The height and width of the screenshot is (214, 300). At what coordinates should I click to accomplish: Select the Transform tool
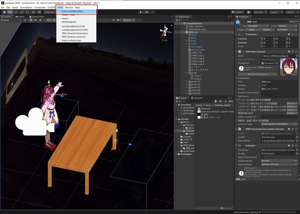click(33, 12)
